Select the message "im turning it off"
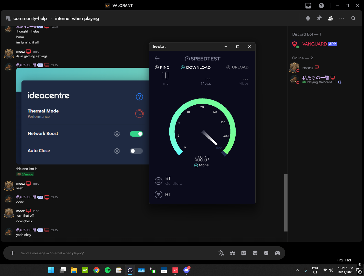This screenshot has width=364, height=276. point(28,42)
